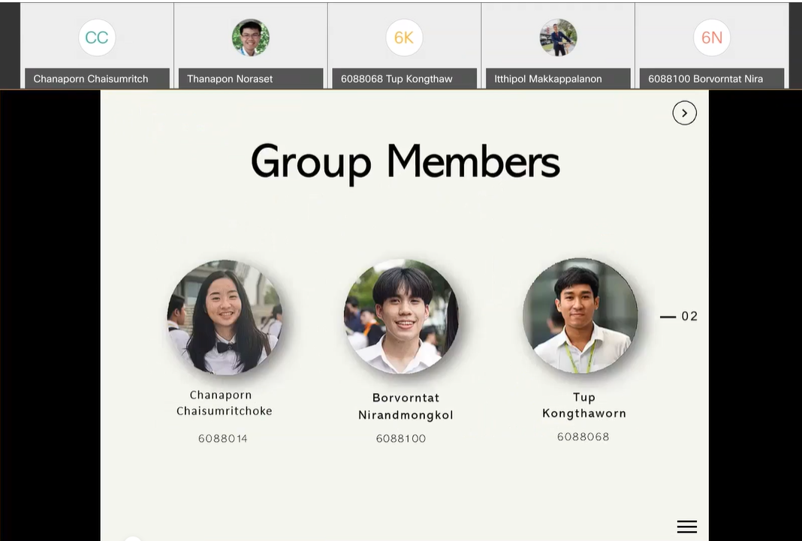Click the Borvorntat Nirandmongkol name text
Viewport: 802px width, 541px height.
(x=406, y=406)
